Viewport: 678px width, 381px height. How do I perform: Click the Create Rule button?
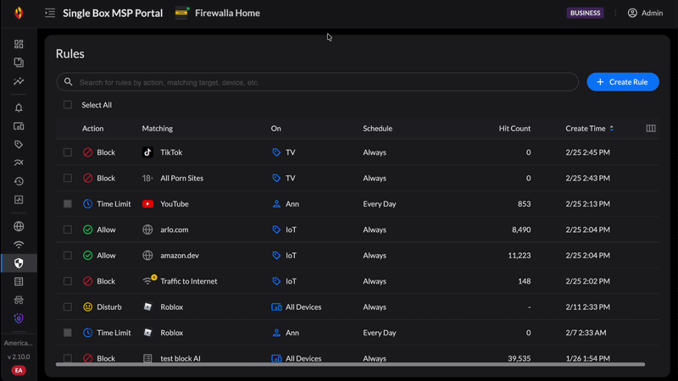click(623, 82)
